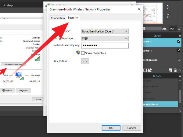183x137 pixels.
Task: Enable the Show characters checkbox
Action: coord(83,53)
